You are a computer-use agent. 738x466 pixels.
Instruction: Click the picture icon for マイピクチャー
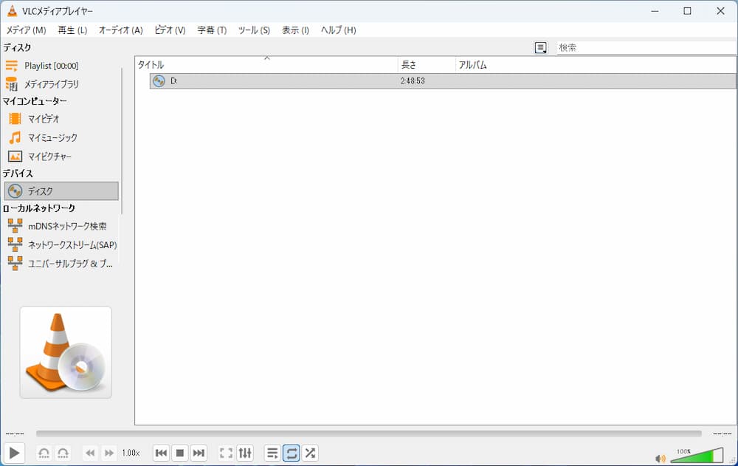(x=15, y=157)
